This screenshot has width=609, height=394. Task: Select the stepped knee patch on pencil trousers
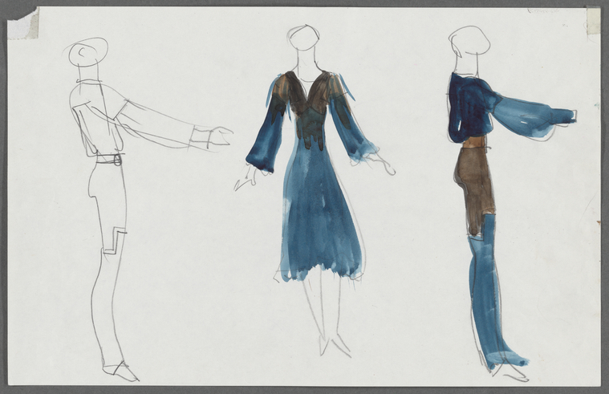115,243
